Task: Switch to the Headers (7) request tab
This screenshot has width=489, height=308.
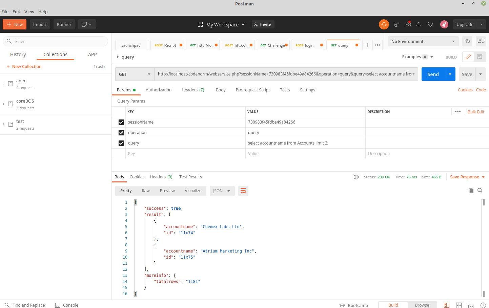Action: pyautogui.click(x=193, y=90)
